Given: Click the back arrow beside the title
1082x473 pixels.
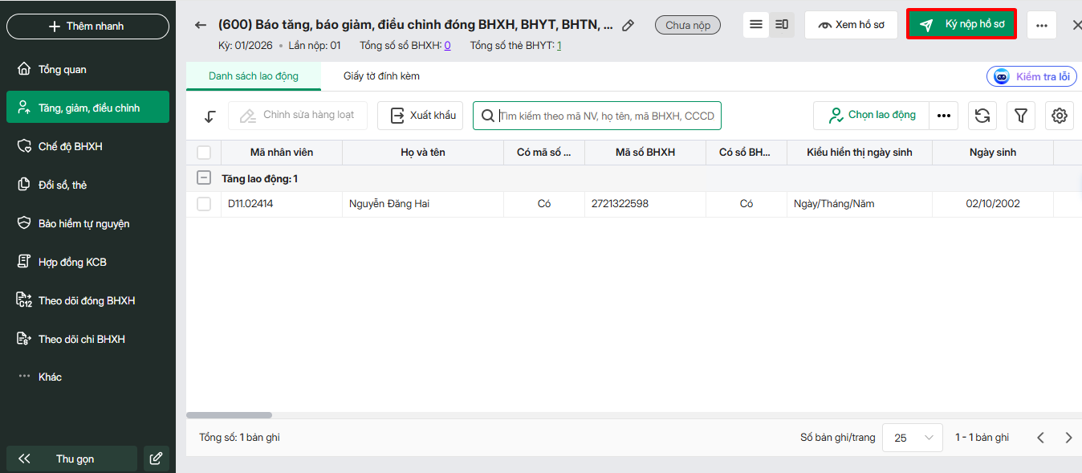Looking at the screenshot, I should coord(201,25).
